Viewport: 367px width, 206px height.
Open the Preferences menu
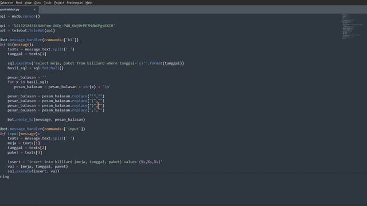tap(75, 3)
